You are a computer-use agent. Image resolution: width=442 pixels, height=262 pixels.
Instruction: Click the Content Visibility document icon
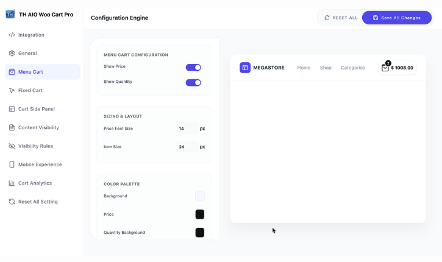pyautogui.click(x=12, y=127)
